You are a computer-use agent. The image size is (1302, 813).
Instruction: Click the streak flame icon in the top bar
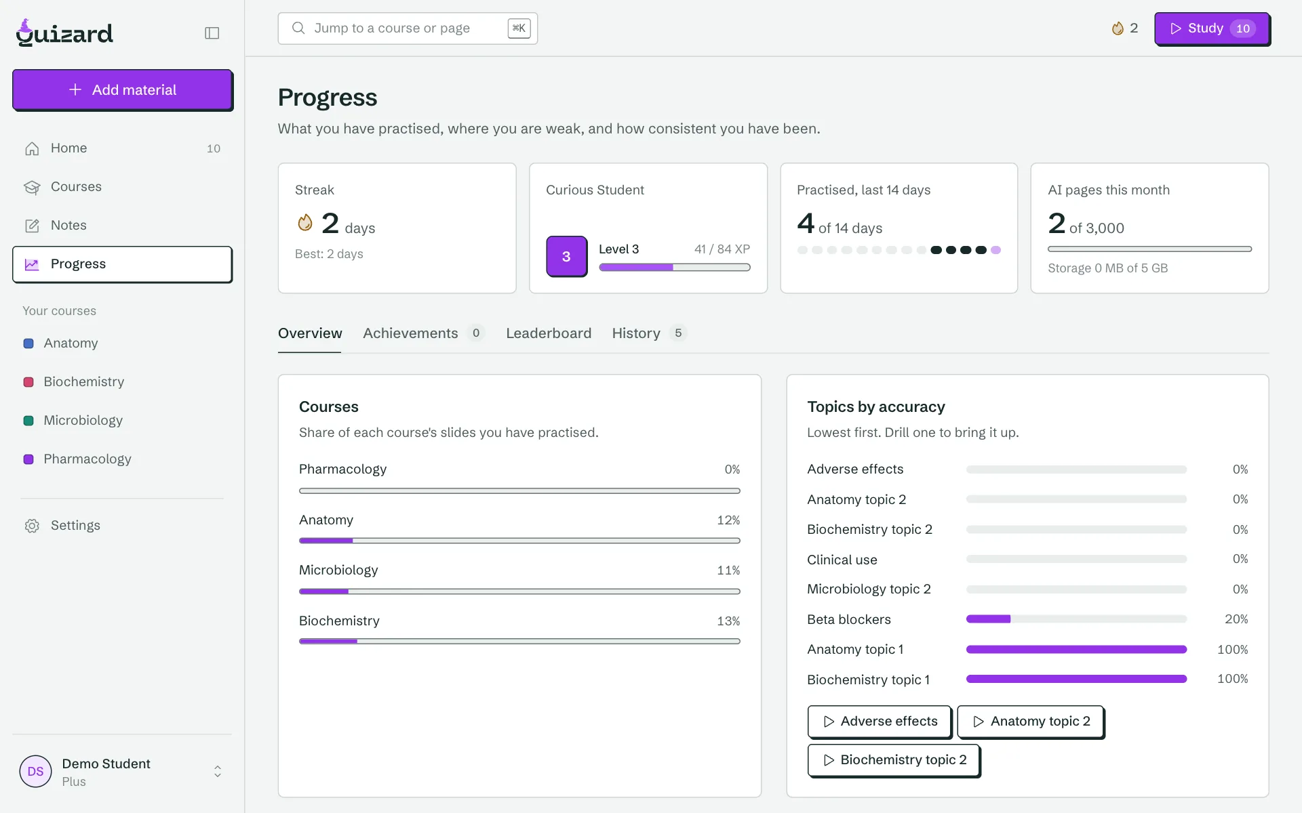(1118, 28)
